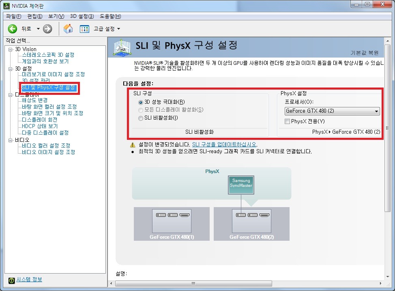Click the 고급 설정 view grid icon
Viewport: 395px width, 291px height.
[x=84, y=29]
